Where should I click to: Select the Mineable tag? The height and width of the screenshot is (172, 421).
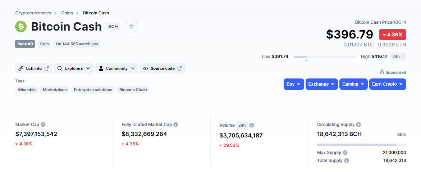tap(27, 90)
